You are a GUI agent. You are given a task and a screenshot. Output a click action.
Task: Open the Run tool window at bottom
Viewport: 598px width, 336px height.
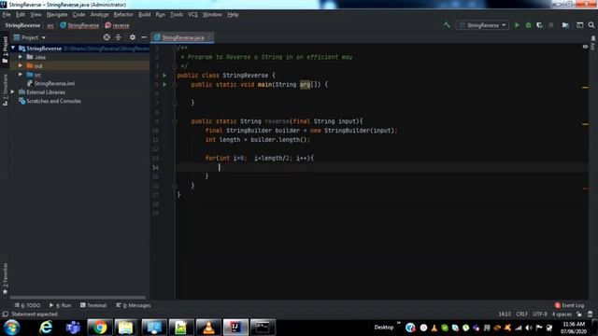[x=60, y=305]
